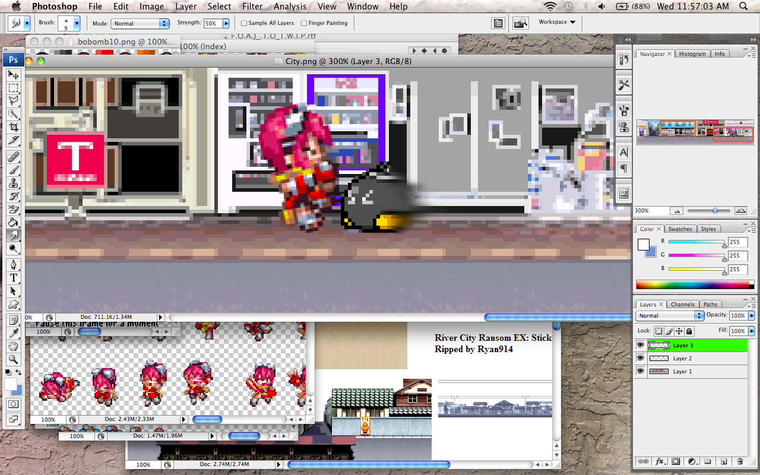Switch to the Channels tab
760x475 pixels.
coord(682,305)
